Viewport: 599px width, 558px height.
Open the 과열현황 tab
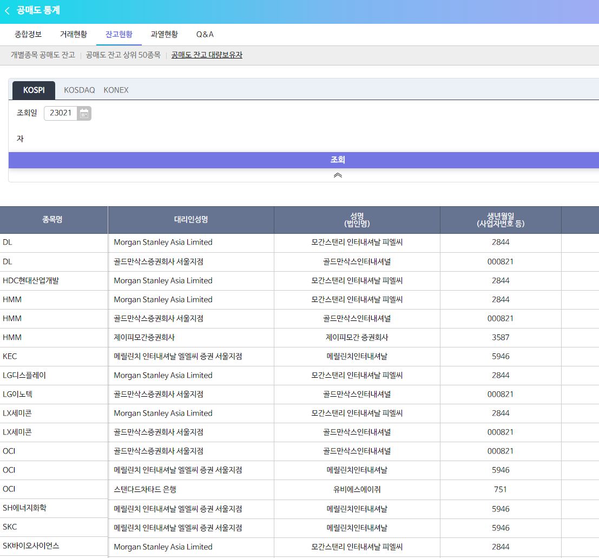pos(164,35)
